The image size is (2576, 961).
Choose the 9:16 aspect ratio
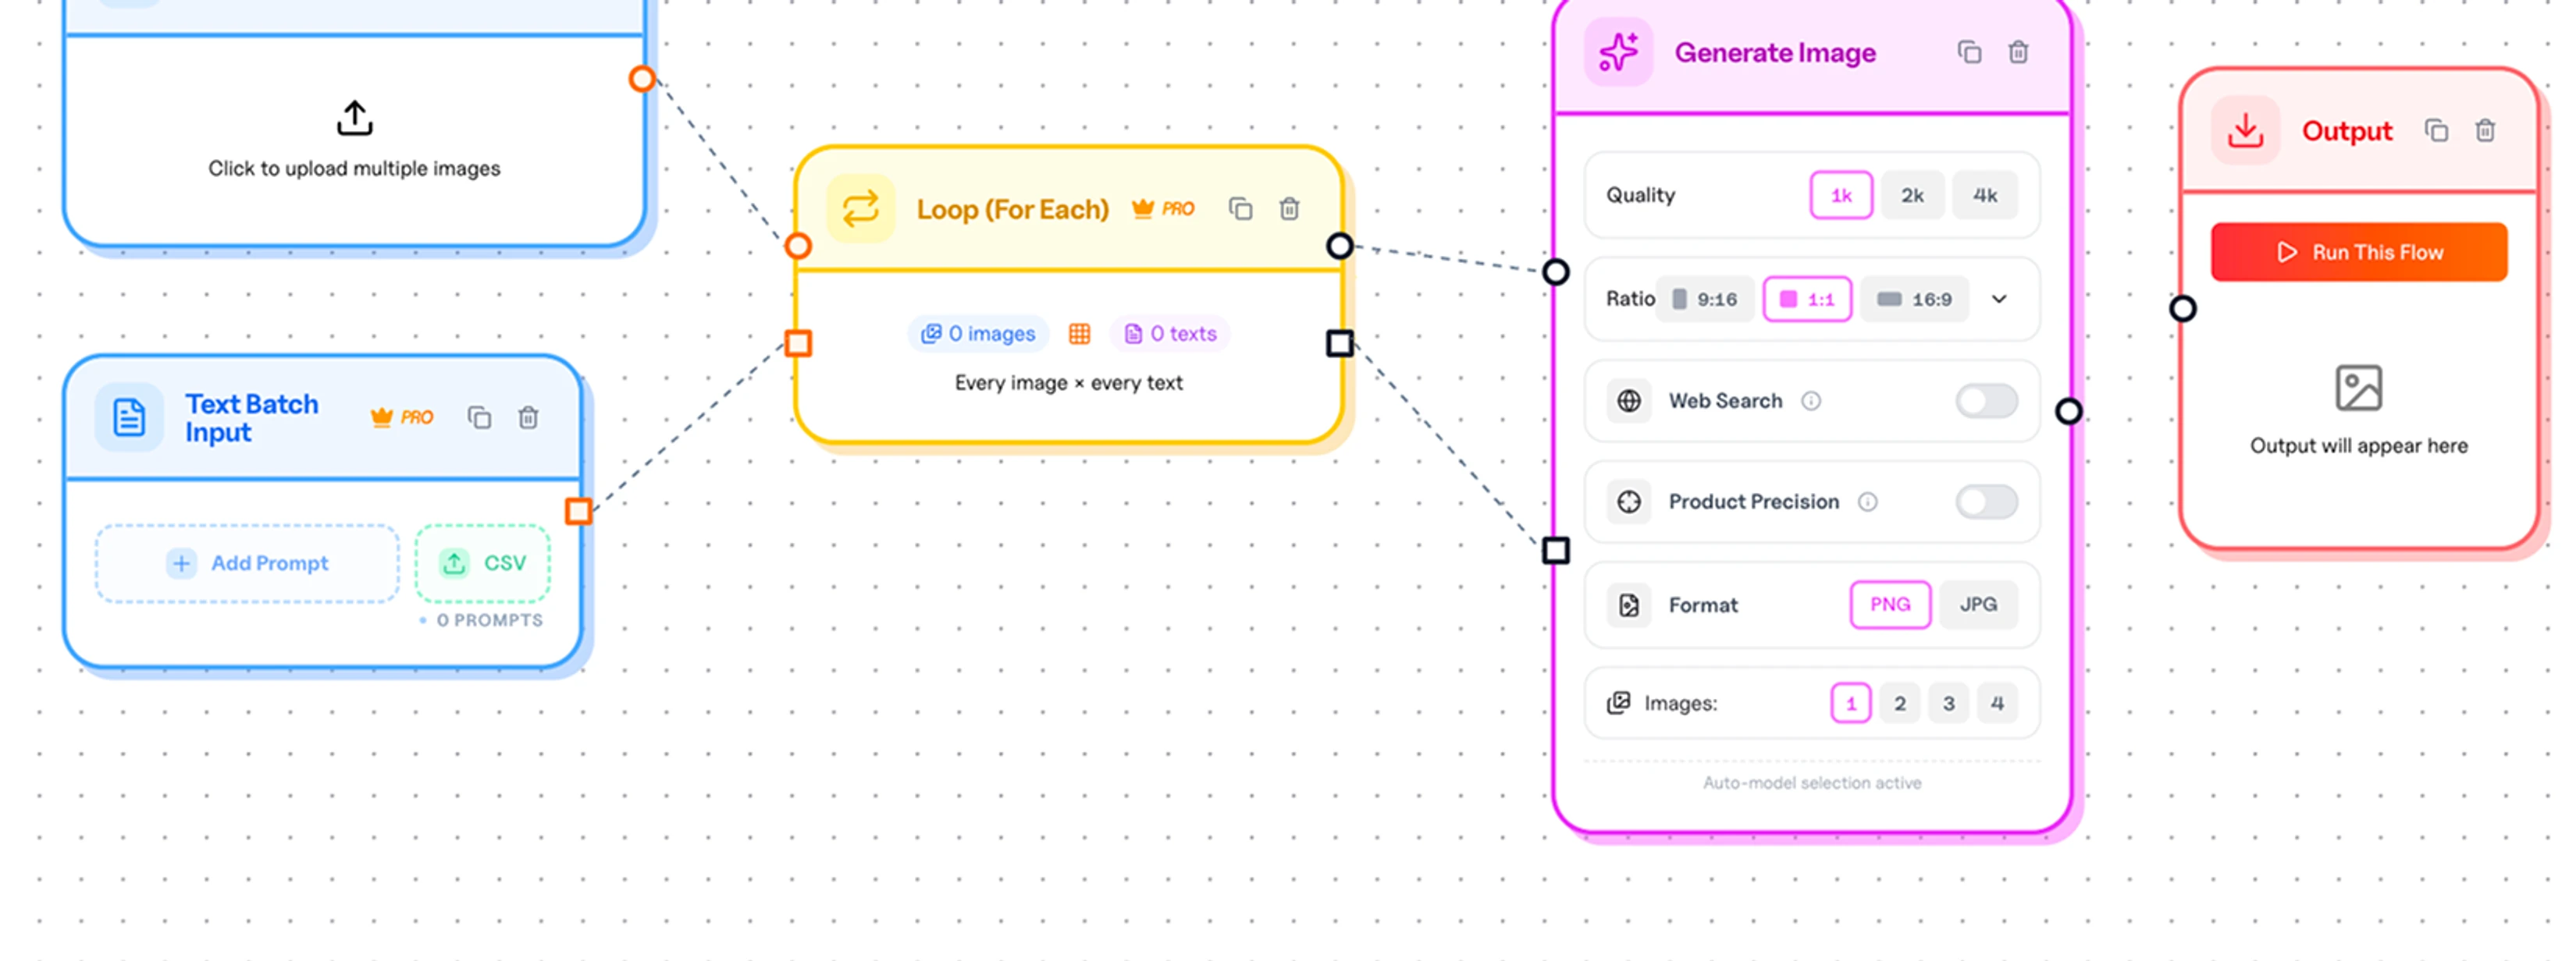click(1705, 299)
